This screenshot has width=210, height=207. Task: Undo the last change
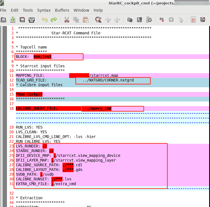point(44,20)
